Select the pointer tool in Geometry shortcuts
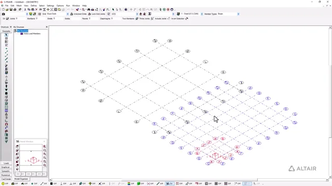This screenshot has height=186, width=332. pos(6,35)
